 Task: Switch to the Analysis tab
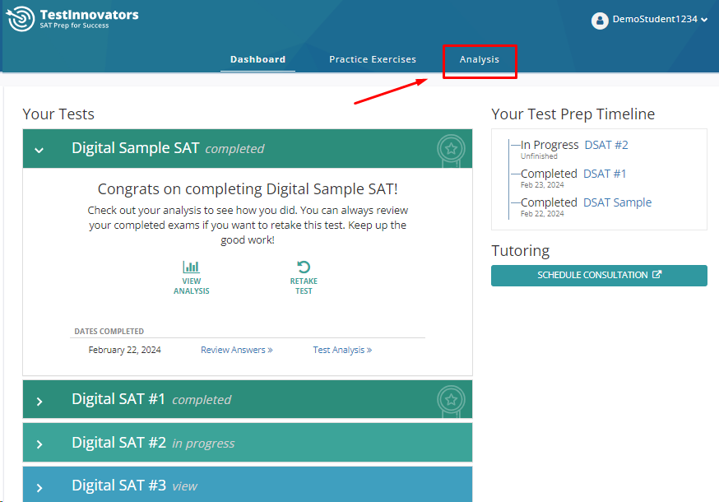pos(479,59)
